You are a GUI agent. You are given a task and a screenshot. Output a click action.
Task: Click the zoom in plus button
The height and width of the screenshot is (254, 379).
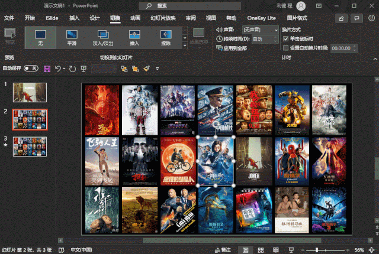[348, 250]
